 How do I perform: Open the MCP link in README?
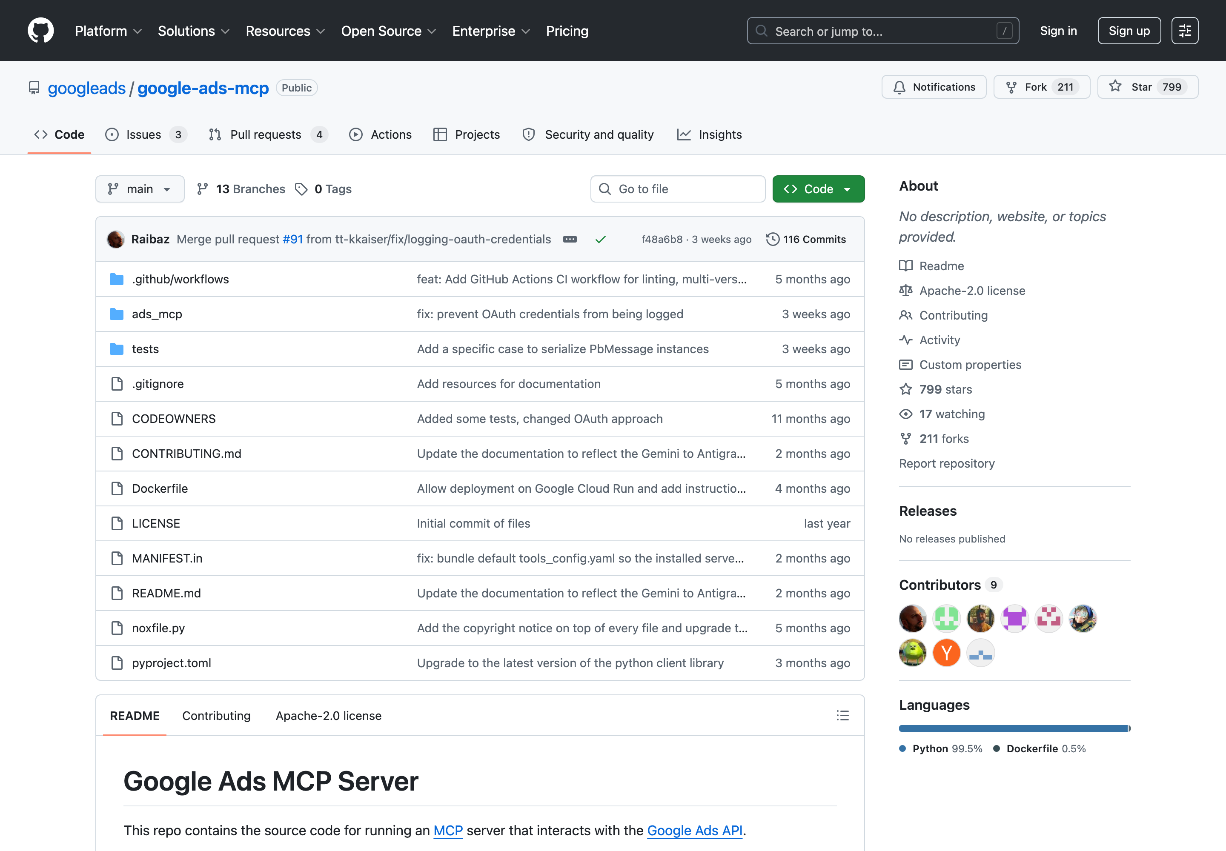447,831
